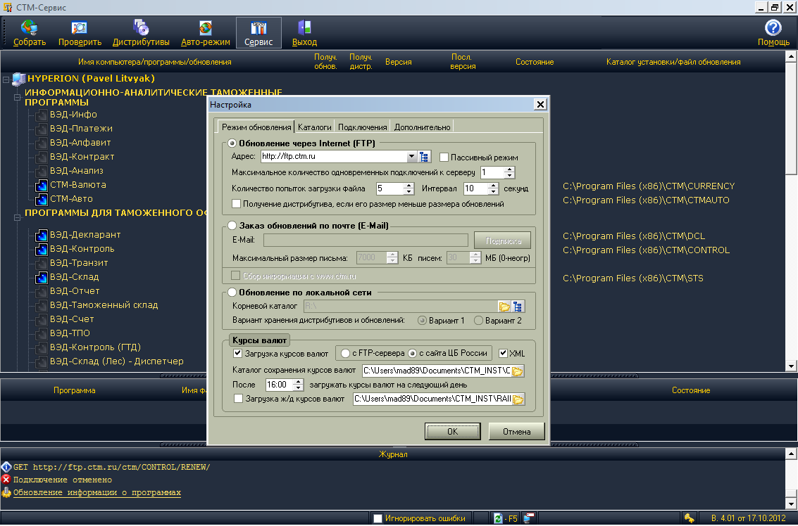Click the FTP address input field
The image size is (798, 526).
coord(334,157)
